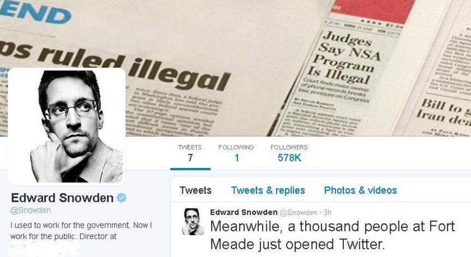The image size is (471, 257).
Task: Open the Tweets count stat
Action: [190, 153]
